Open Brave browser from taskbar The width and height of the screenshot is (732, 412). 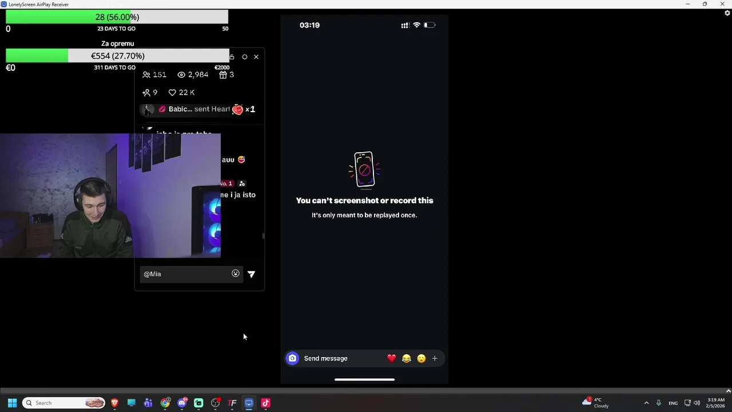[x=114, y=403]
